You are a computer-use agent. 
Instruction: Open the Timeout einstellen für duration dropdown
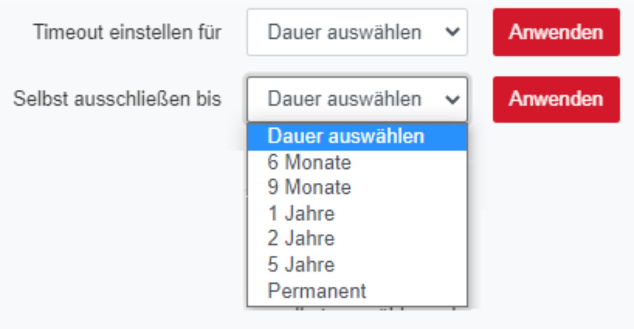click(x=356, y=32)
